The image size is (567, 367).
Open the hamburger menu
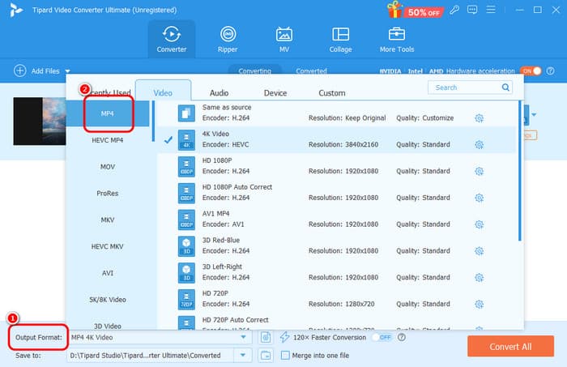(491, 10)
